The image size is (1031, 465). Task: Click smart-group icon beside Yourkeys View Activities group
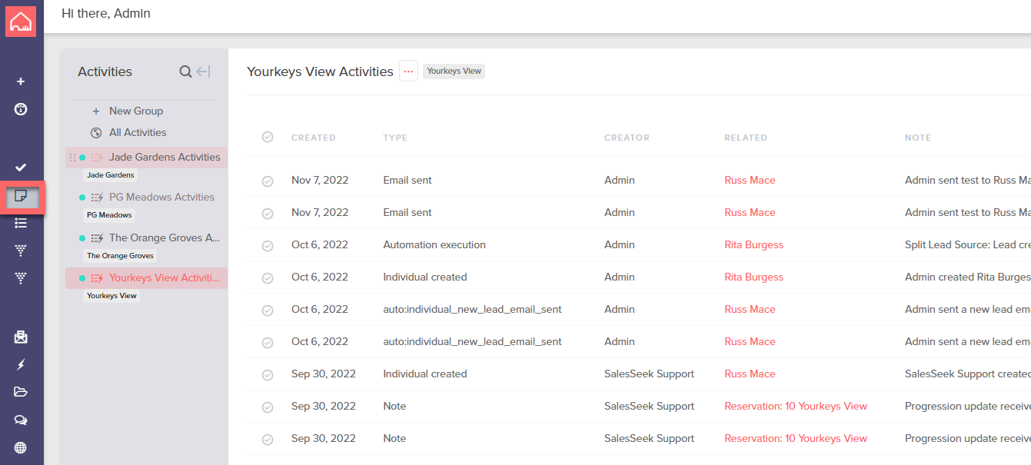97,278
